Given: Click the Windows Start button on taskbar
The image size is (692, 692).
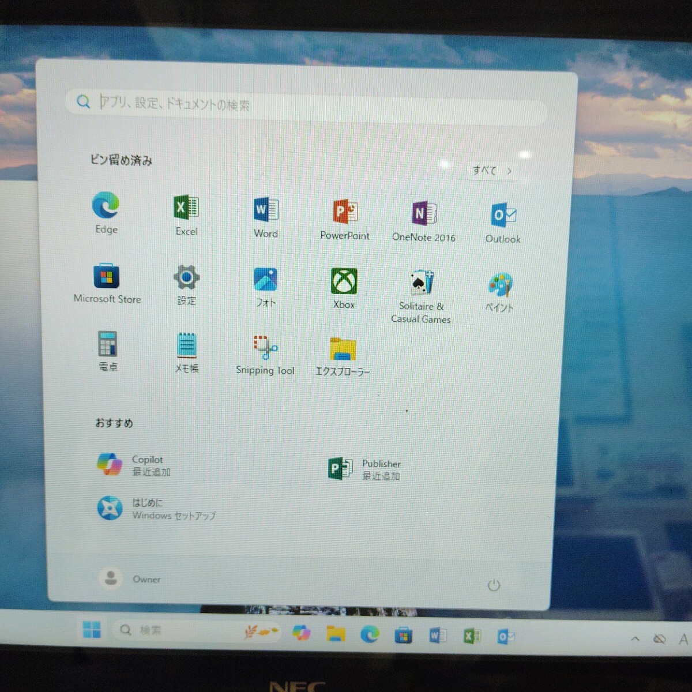Looking at the screenshot, I should 92,629.
